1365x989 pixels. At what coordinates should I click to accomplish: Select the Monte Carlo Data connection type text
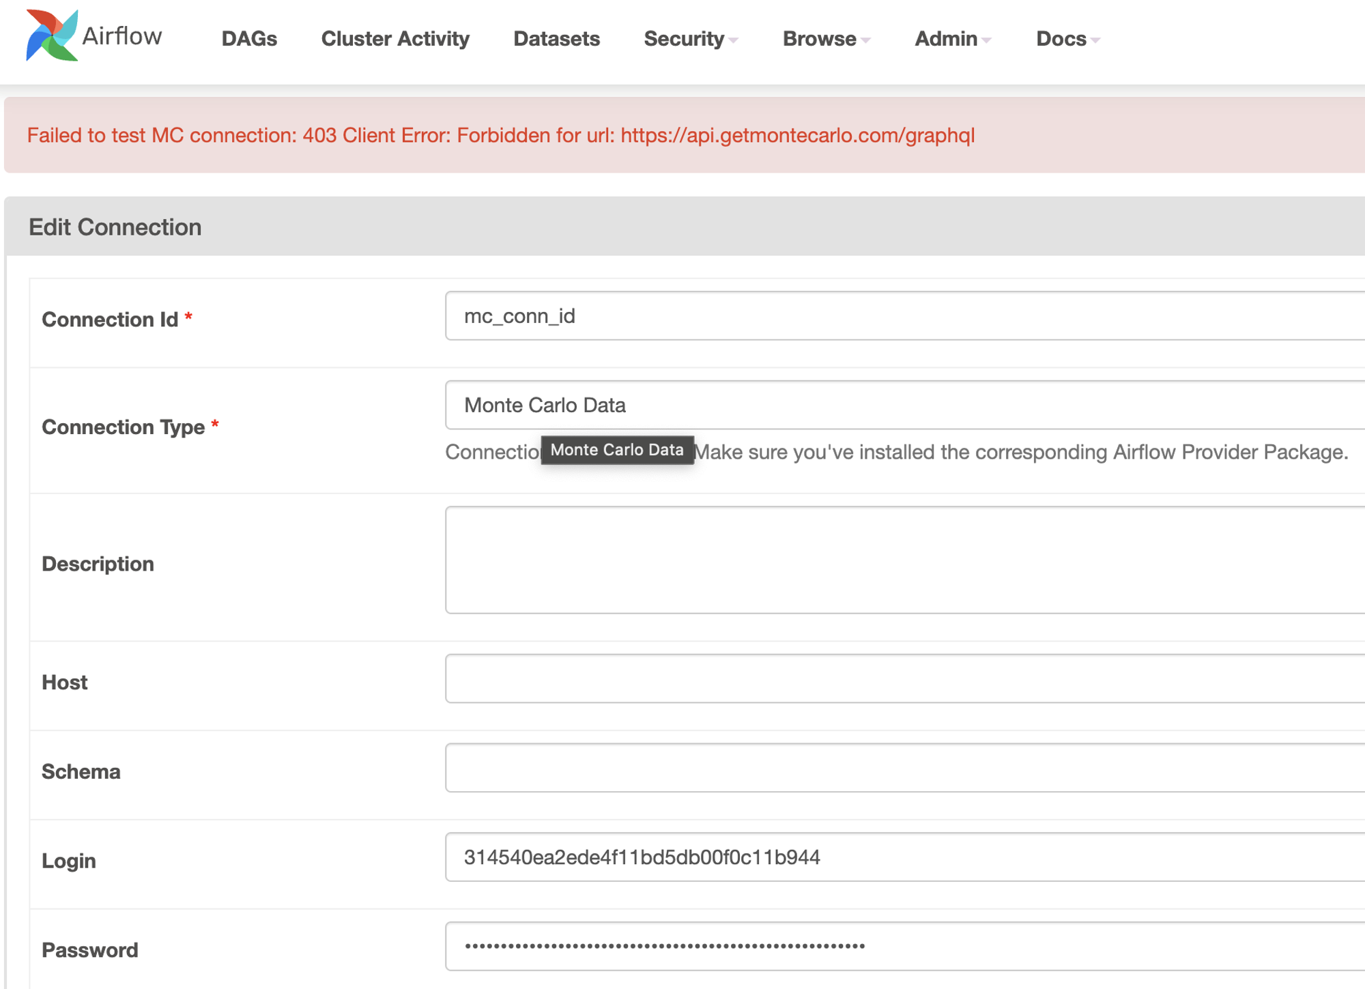(545, 404)
